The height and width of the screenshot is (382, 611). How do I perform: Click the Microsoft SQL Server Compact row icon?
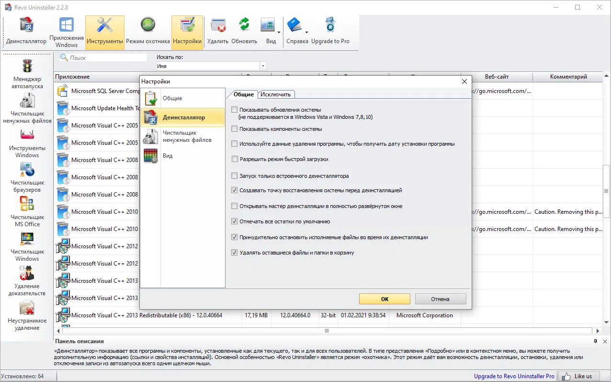[62, 91]
